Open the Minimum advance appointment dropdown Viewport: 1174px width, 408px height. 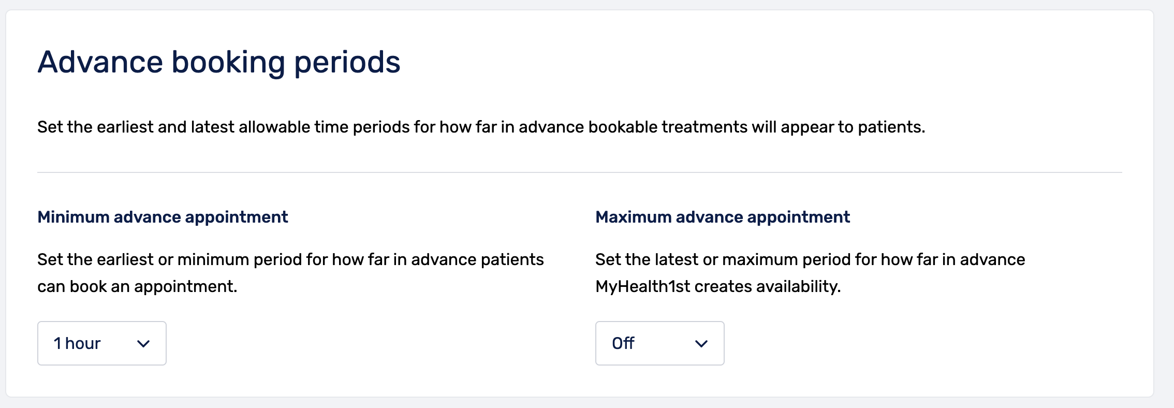101,343
